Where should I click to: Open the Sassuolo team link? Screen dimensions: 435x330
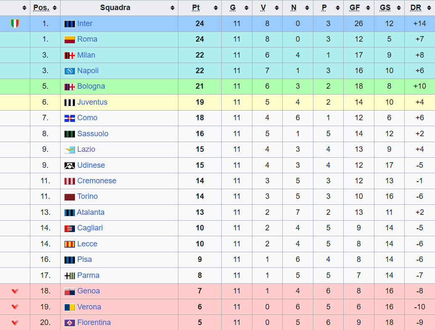coord(93,134)
